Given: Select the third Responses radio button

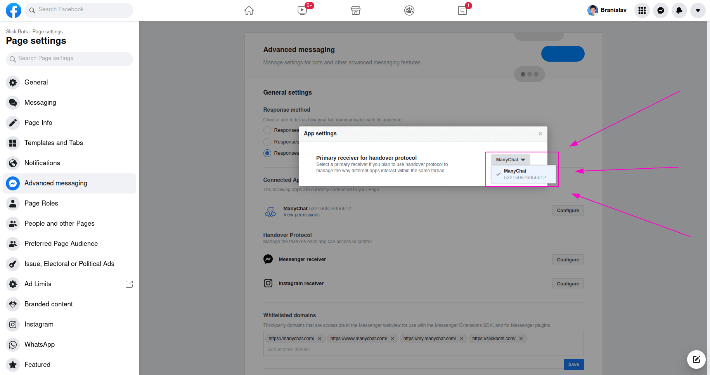Looking at the screenshot, I should (267, 153).
